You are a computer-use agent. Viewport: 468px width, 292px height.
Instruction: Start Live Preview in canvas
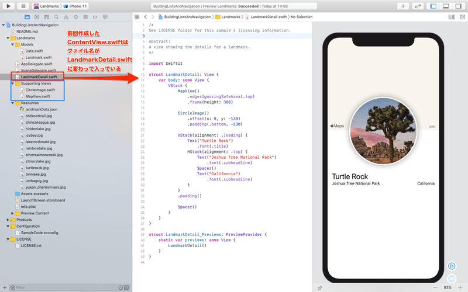click(x=452, y=266)
